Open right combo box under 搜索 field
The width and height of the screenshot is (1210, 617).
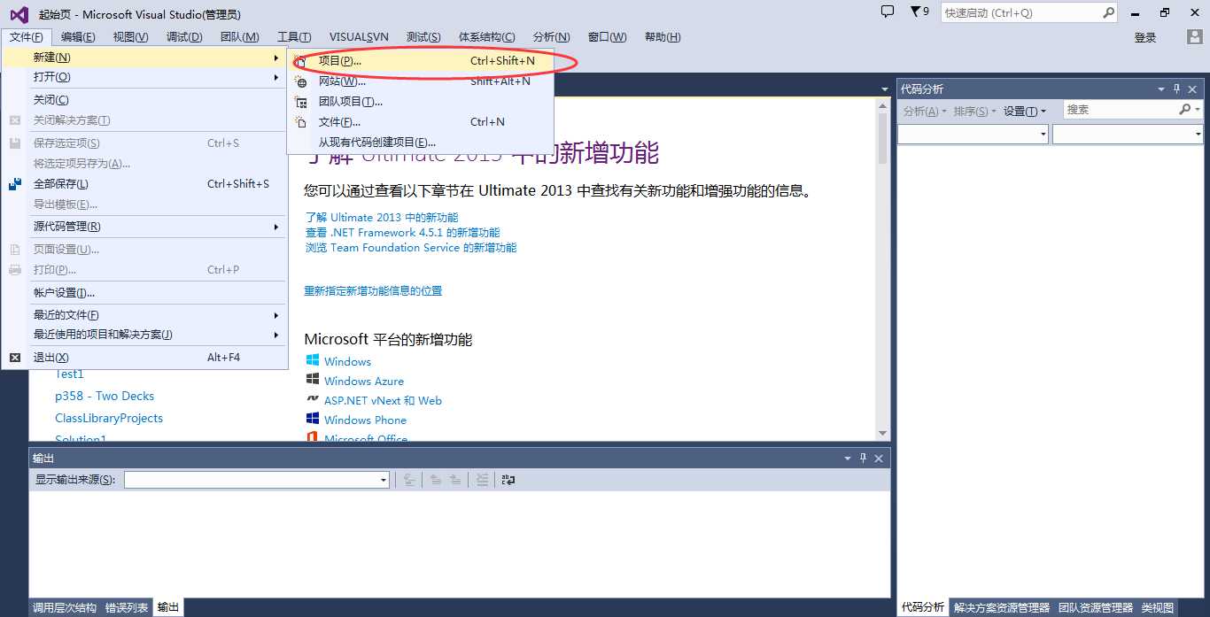point(1128,135)
